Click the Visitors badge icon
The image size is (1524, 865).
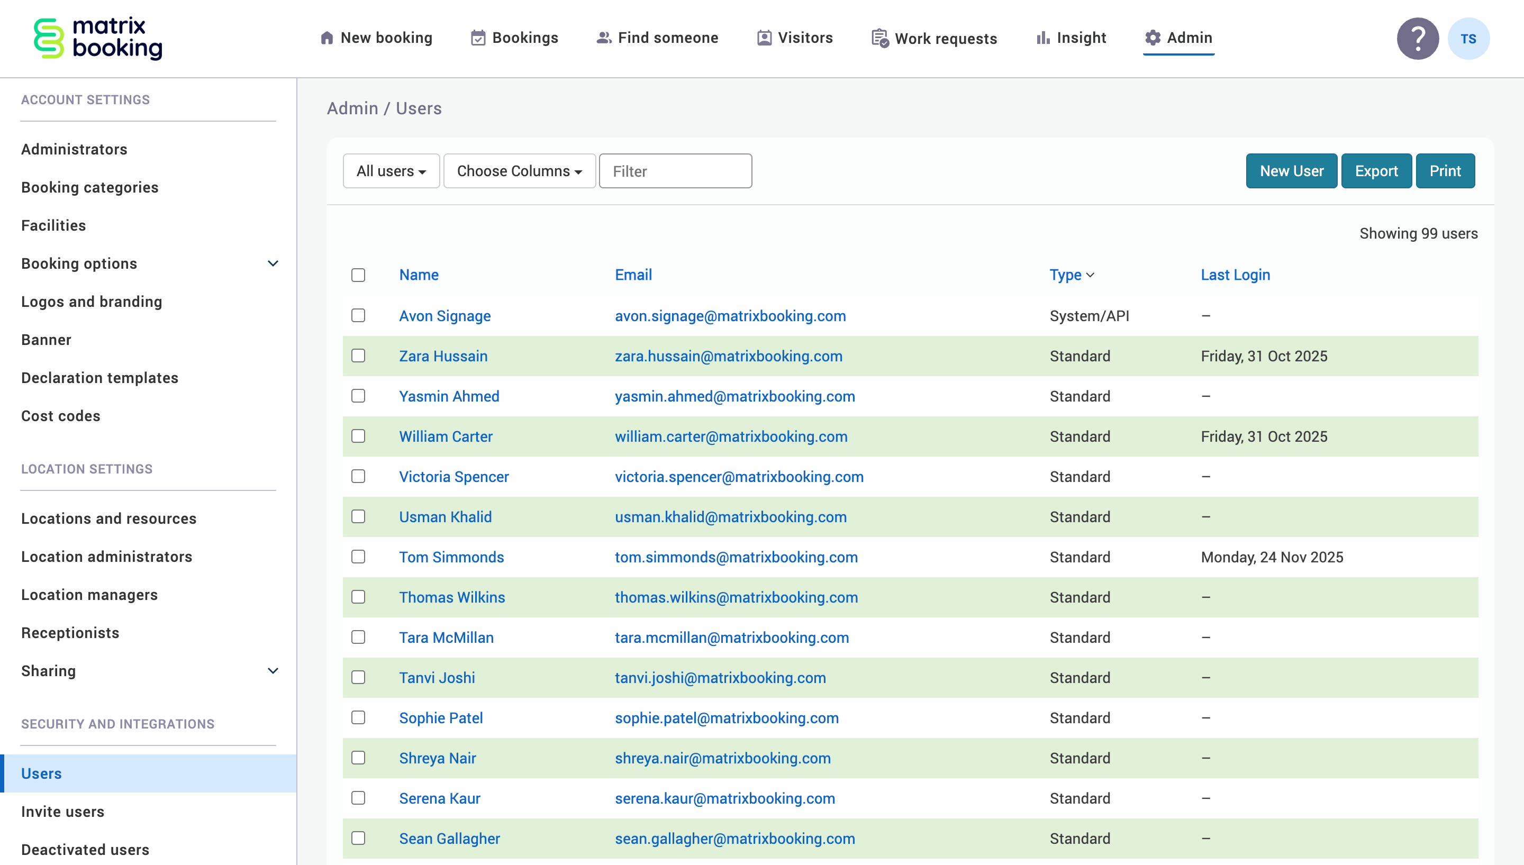(x=764, y=38)
